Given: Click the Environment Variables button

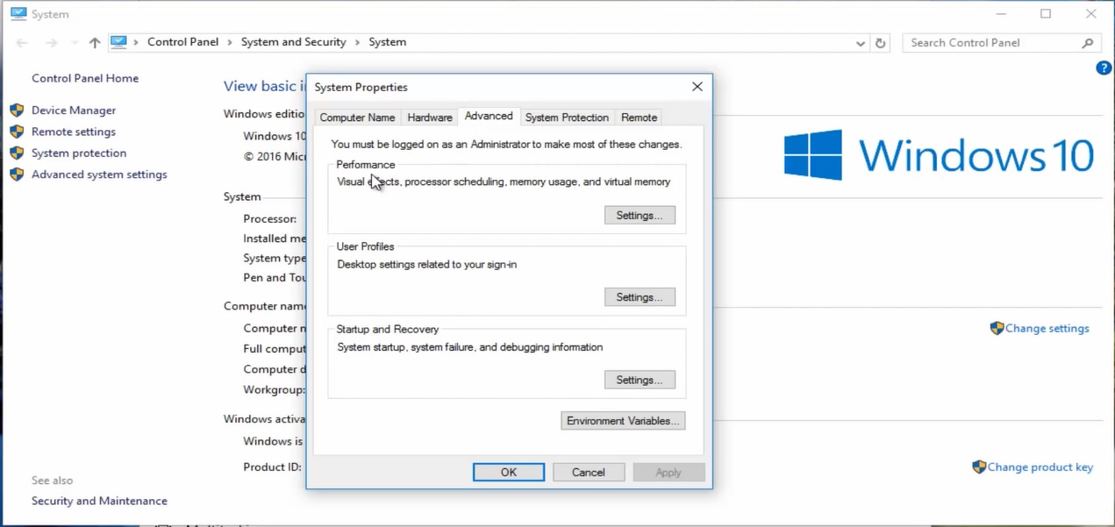Looking at the screenshot, I should point(623,421).
